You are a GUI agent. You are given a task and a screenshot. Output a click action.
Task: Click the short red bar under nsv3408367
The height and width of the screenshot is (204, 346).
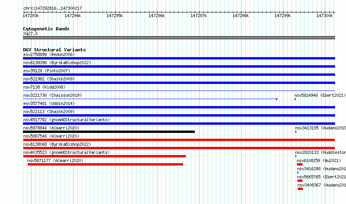pyautogui.click(x=301, y=189)
